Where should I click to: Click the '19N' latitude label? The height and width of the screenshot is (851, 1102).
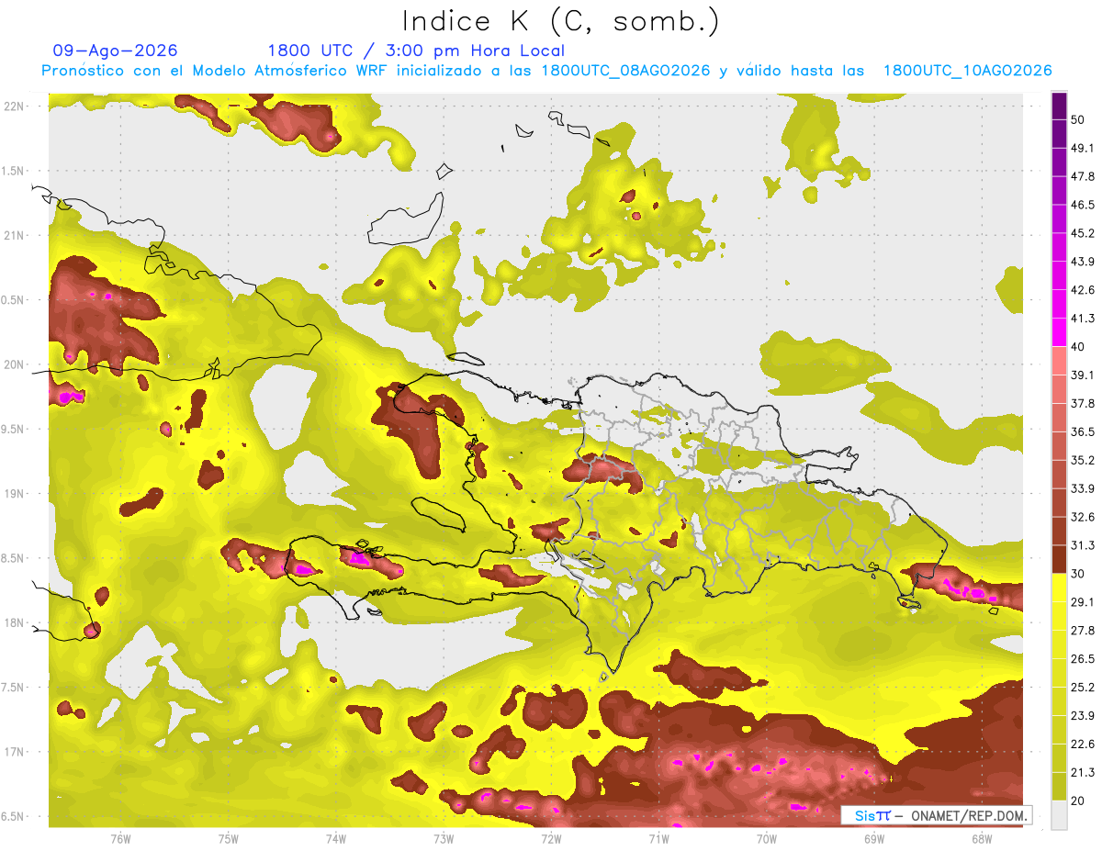pos(15,493)
